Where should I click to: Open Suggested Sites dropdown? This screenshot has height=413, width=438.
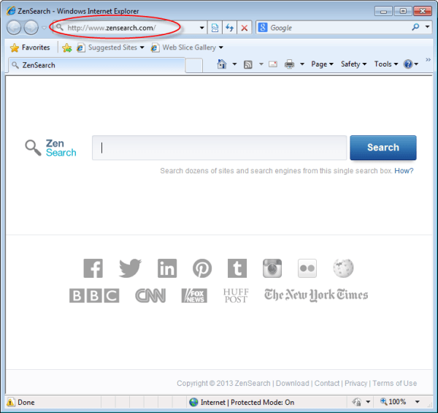pyautogui.click(x=111, y=48)
